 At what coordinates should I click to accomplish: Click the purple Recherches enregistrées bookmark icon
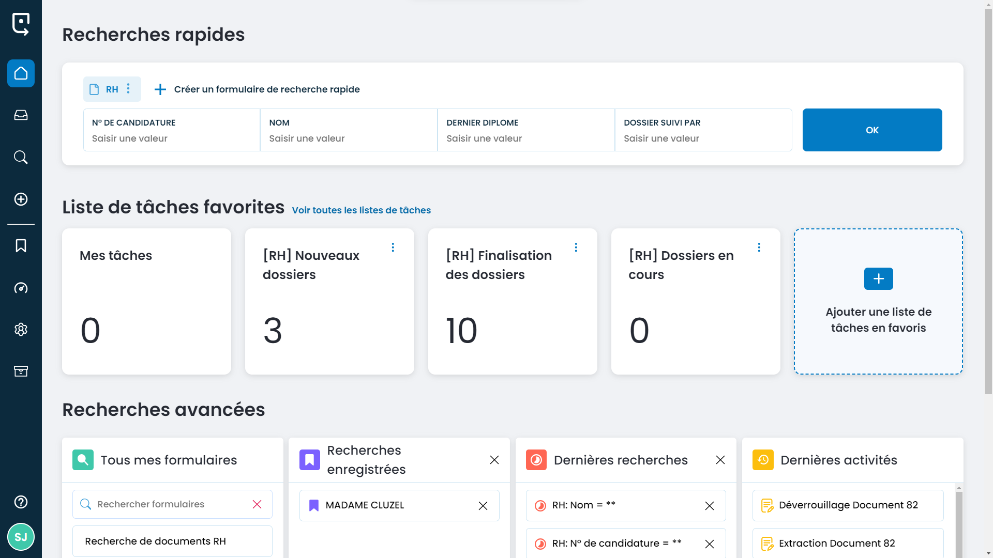[x=310, y=459]
